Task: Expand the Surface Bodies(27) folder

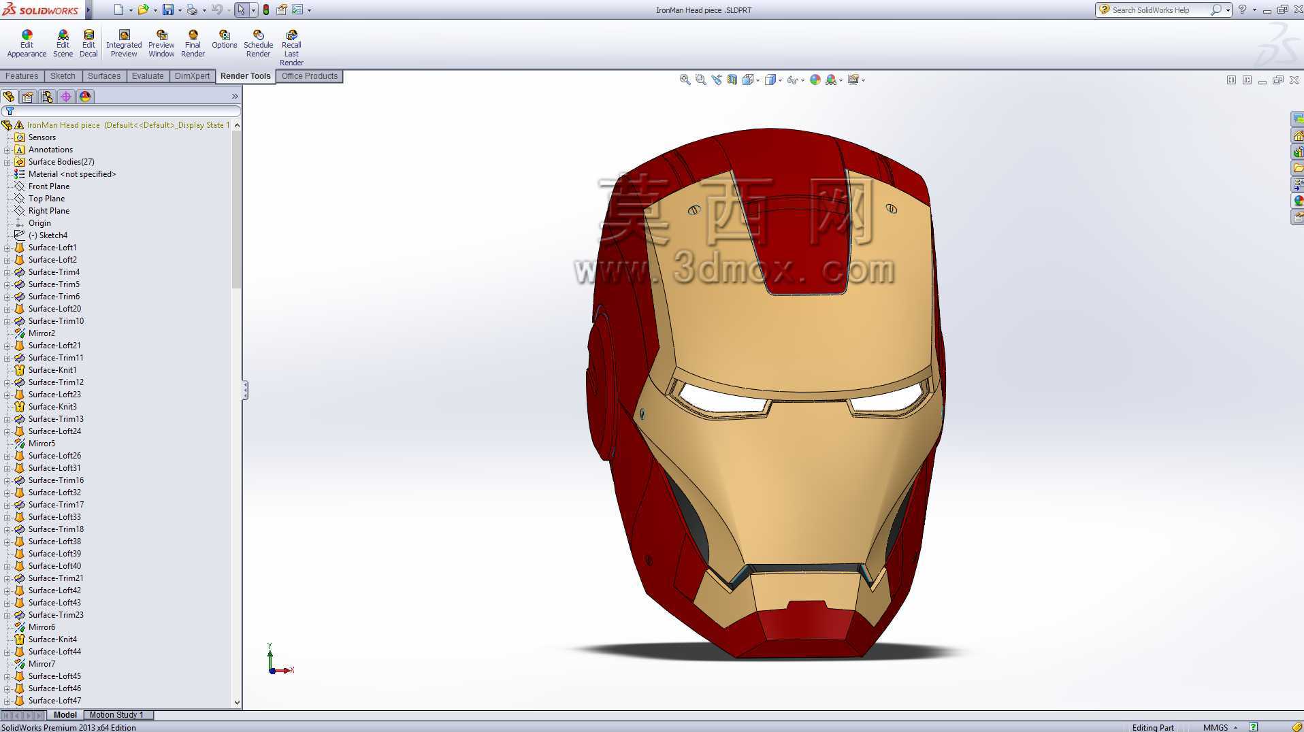Action: tap(7, 162)
